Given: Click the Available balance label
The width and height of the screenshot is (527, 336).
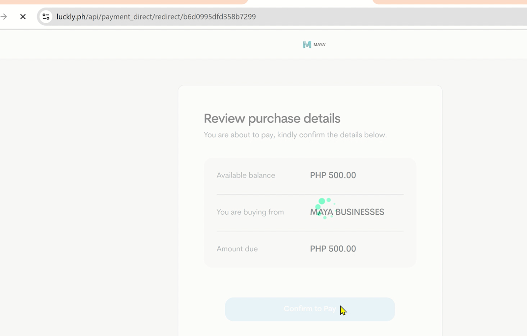Looking at the screenshot, I should pyautogui.click(x=246, y=175).
